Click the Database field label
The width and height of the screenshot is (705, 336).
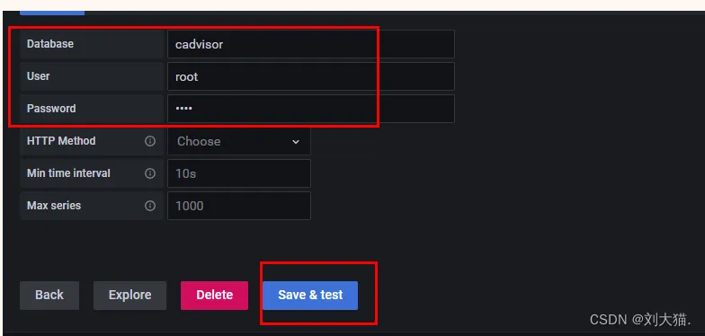[x=50, y=44]
